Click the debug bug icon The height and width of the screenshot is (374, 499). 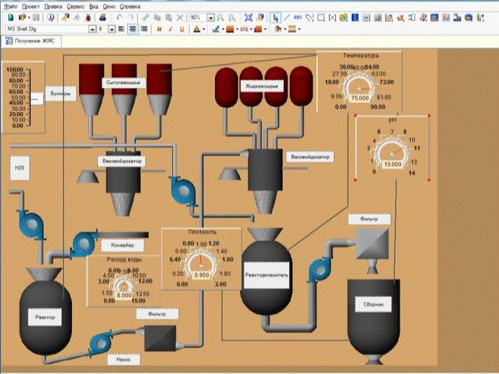tap(87, 17)
